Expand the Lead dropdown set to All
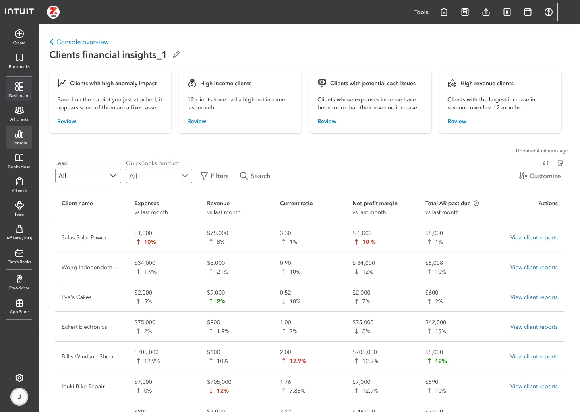The width and height of the screenshot is (580, 412). point(88,176)
